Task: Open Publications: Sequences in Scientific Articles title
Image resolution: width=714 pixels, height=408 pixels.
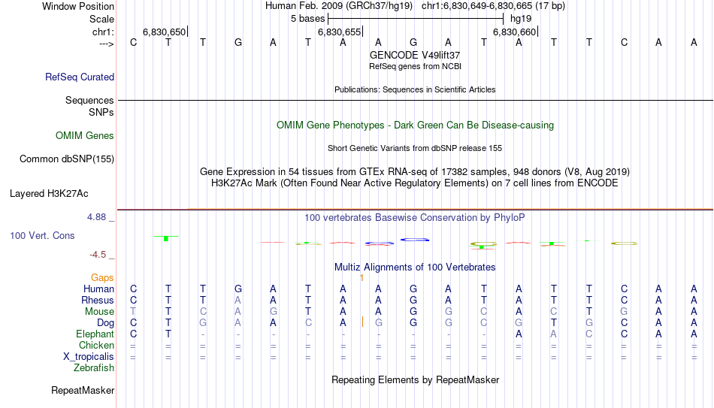Action: point(415,89)
